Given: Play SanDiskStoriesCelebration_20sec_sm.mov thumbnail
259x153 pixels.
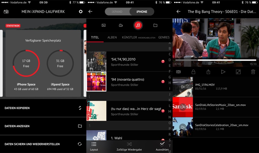Looking at the screenshot, I should pyautogui.click(x=183, y=127).
